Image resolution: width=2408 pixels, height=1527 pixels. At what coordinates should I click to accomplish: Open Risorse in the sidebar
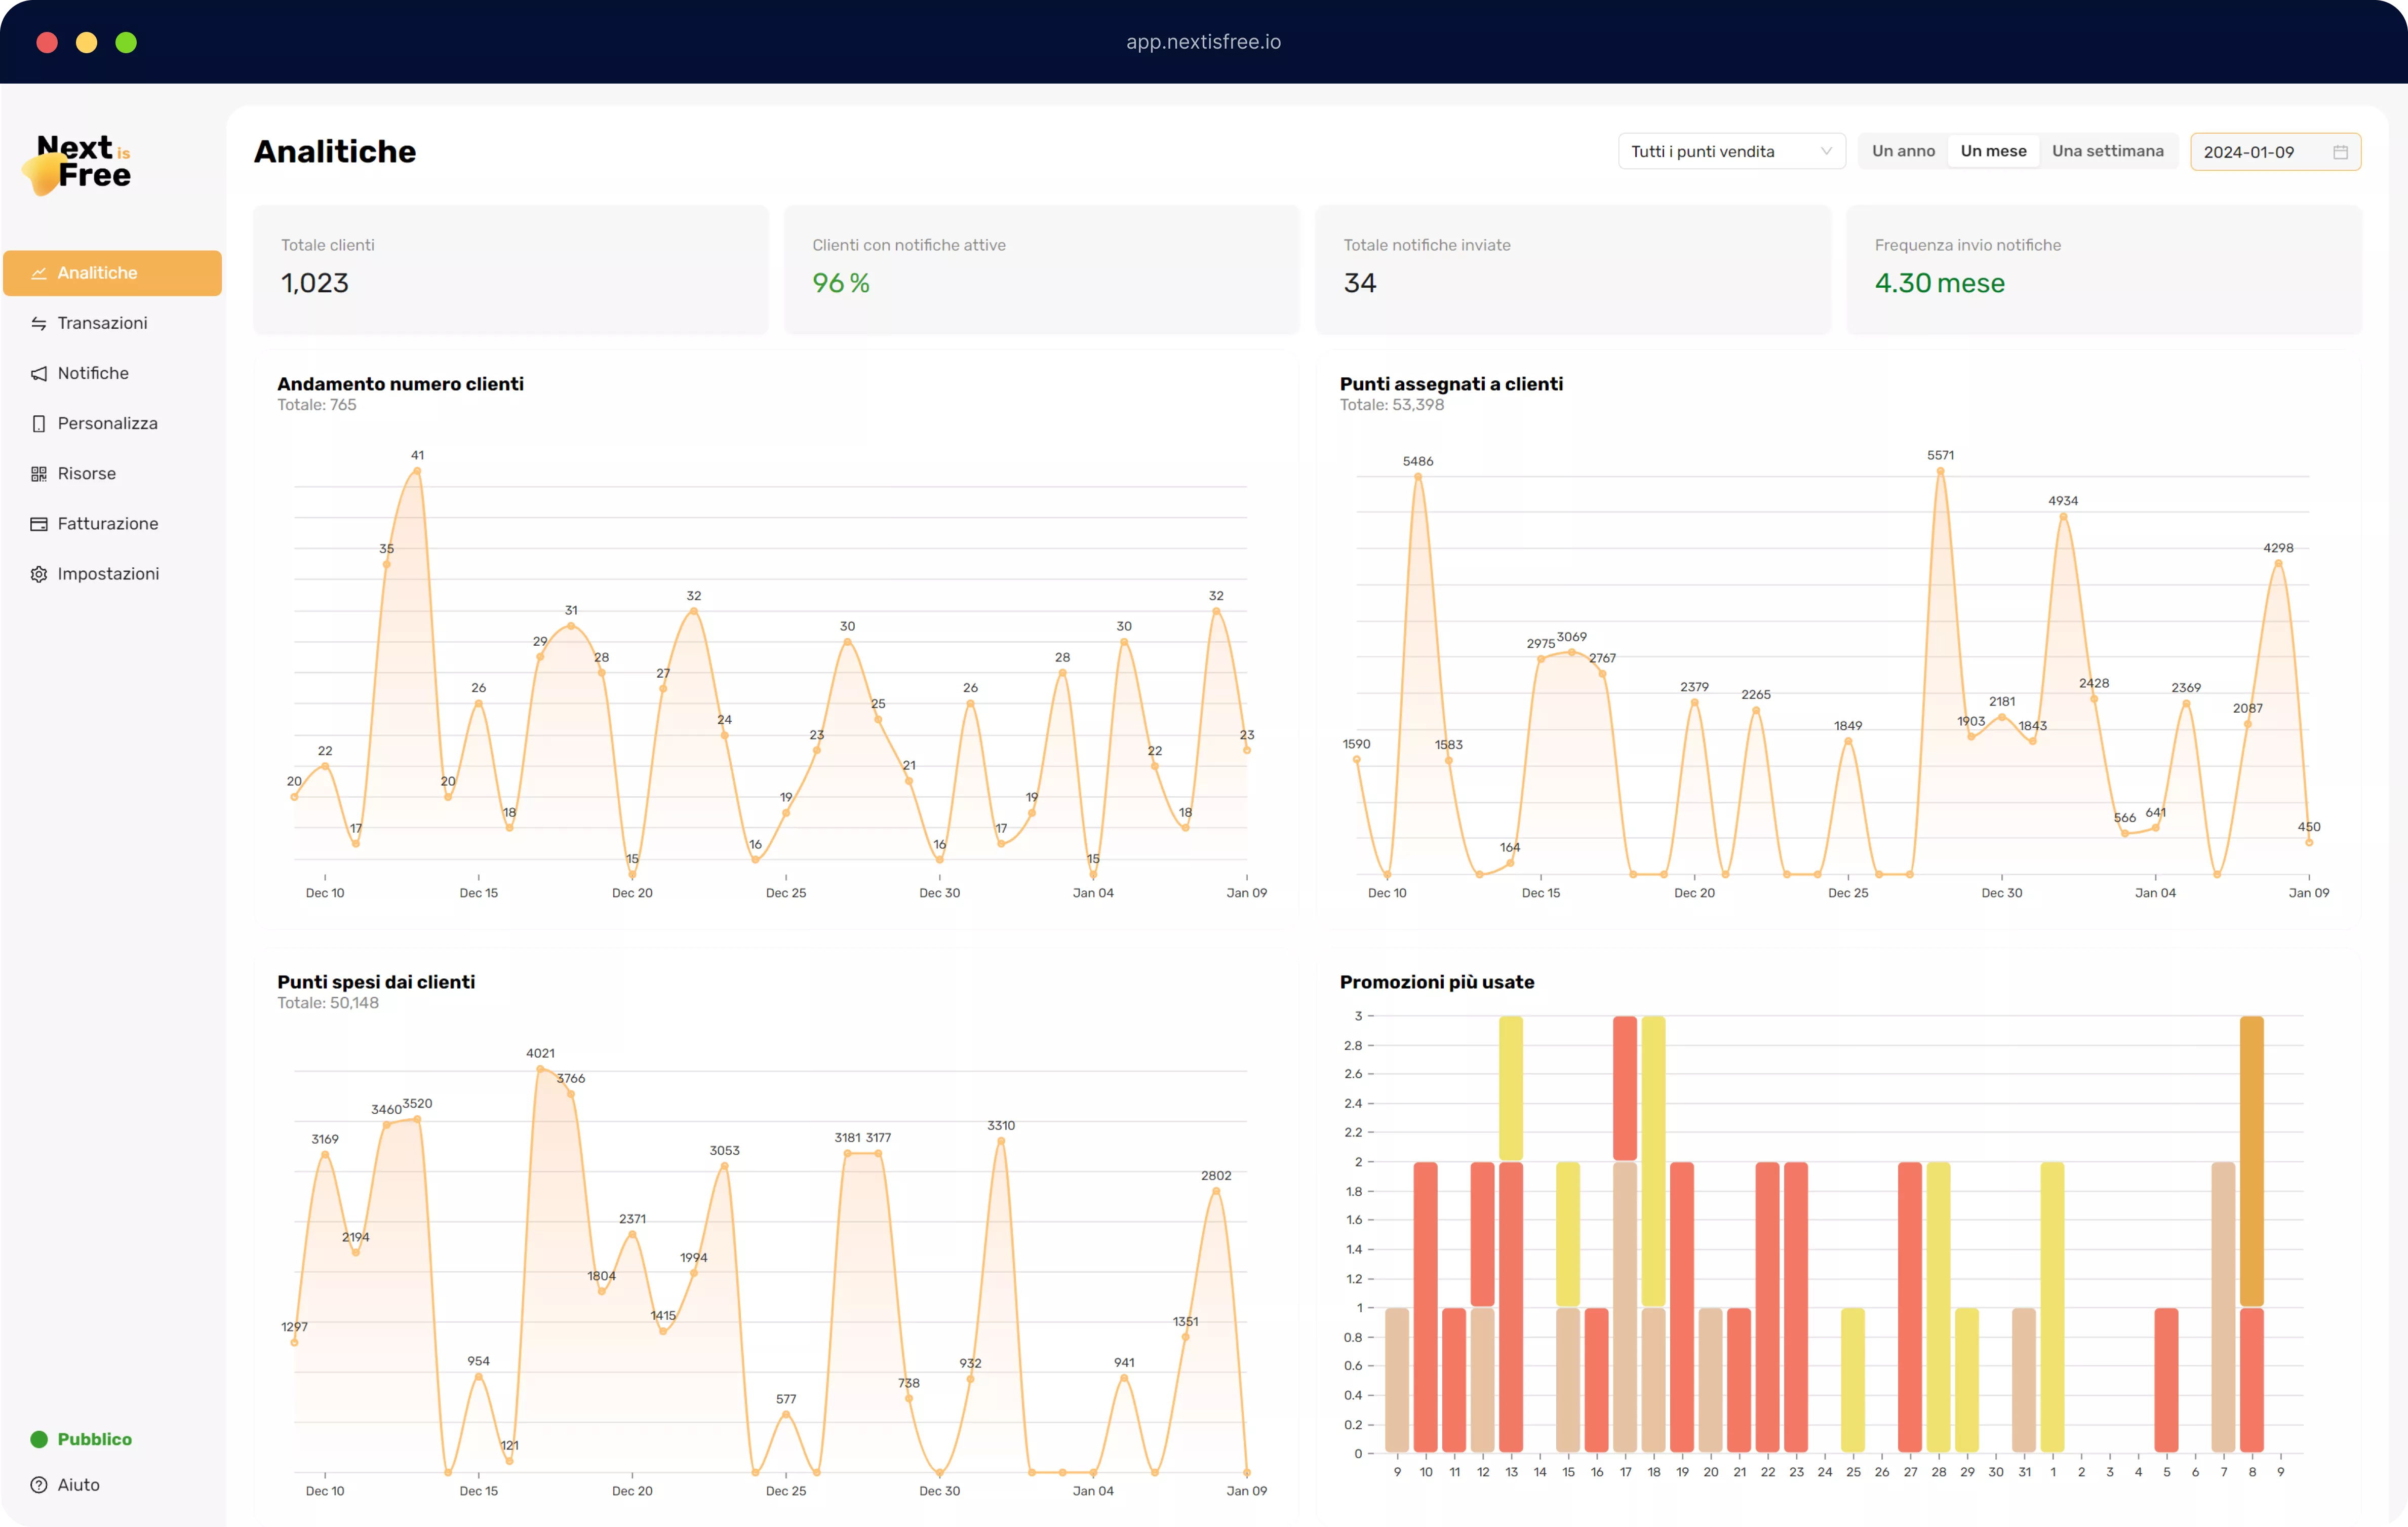click(x=112, y=473)
